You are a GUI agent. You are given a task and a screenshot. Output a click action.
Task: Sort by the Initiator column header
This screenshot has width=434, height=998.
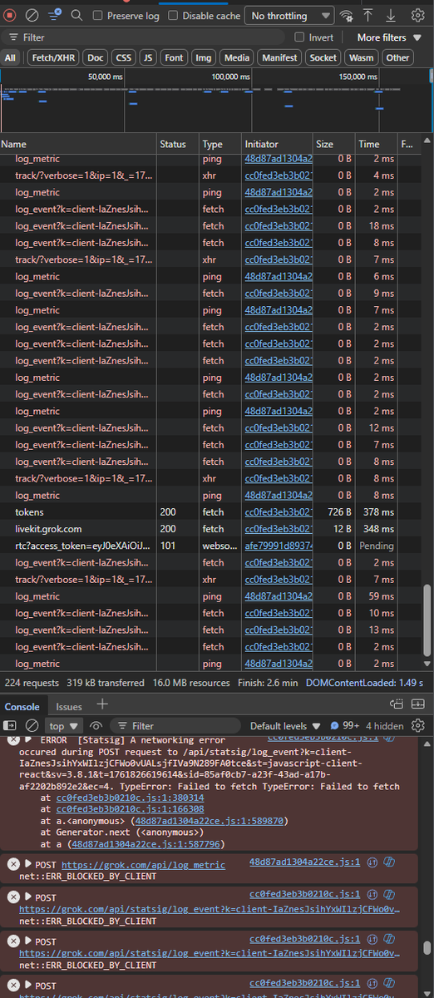277,144
